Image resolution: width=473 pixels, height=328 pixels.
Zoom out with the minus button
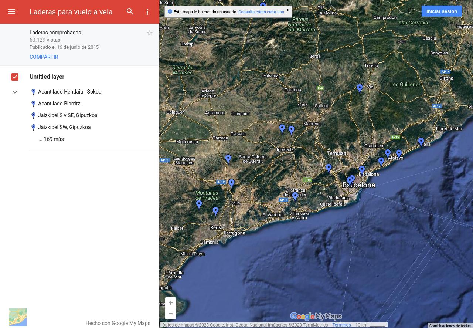click(170, 314)
